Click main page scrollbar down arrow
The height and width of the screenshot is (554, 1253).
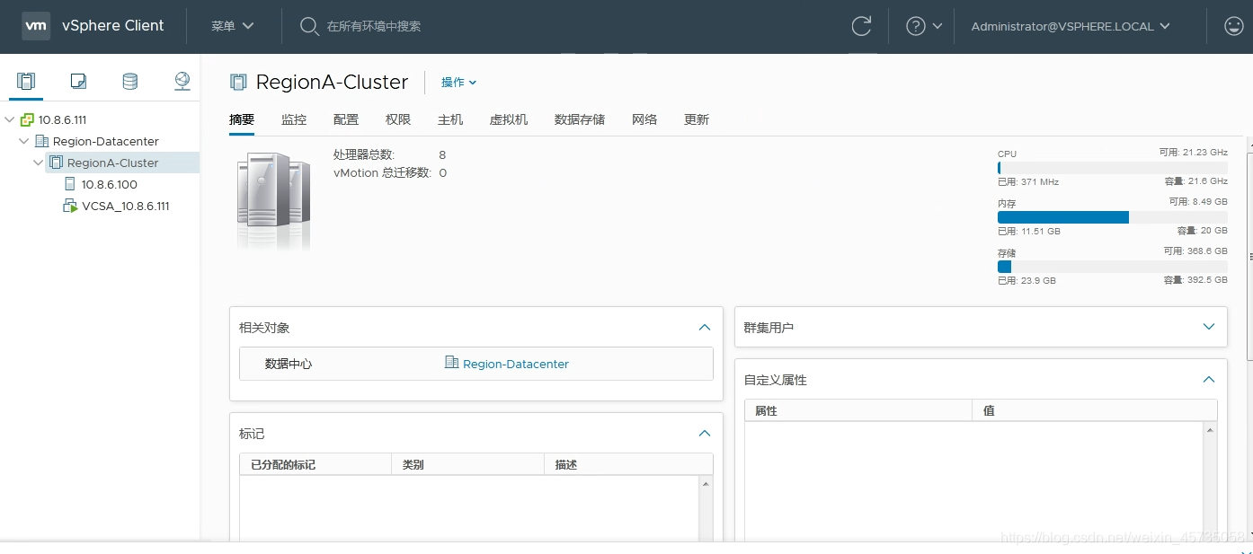(x=1249, y=532)
